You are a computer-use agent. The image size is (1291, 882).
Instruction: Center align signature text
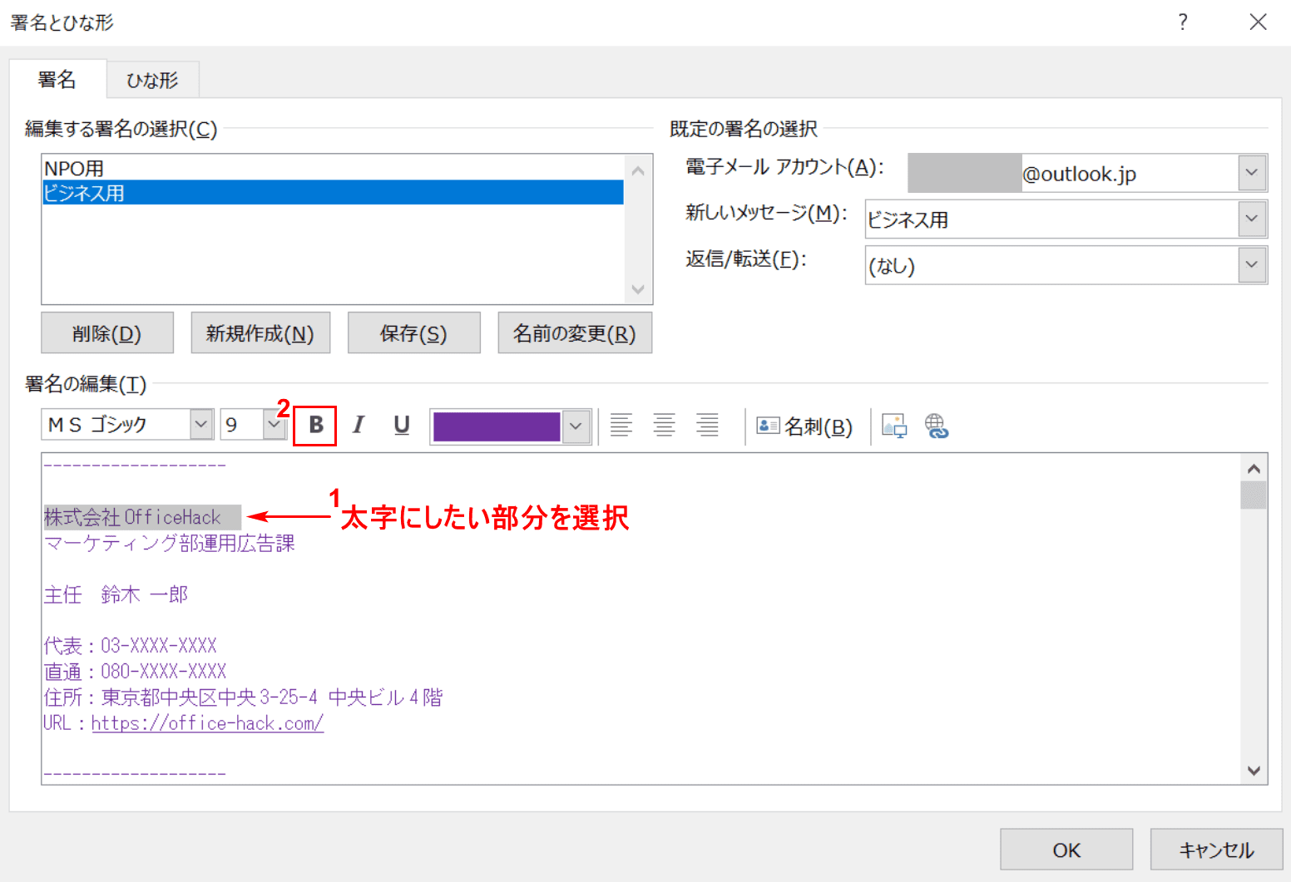pyautogui.click(x=664, y=426)
